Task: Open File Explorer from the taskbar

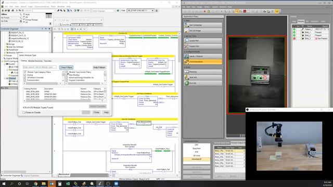Action: click(x=44, y=183)
